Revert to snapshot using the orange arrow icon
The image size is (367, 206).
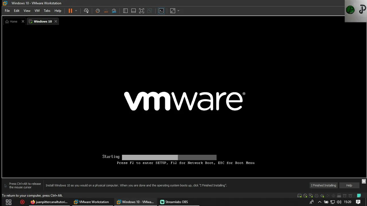click(106, 11)
